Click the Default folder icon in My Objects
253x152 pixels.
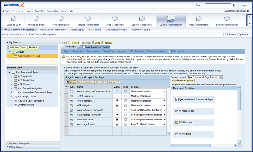(x=14, y=52)
